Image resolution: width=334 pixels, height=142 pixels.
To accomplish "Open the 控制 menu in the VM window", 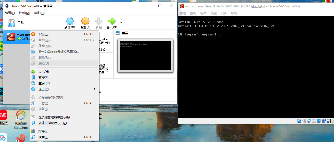I will (193, 13).
